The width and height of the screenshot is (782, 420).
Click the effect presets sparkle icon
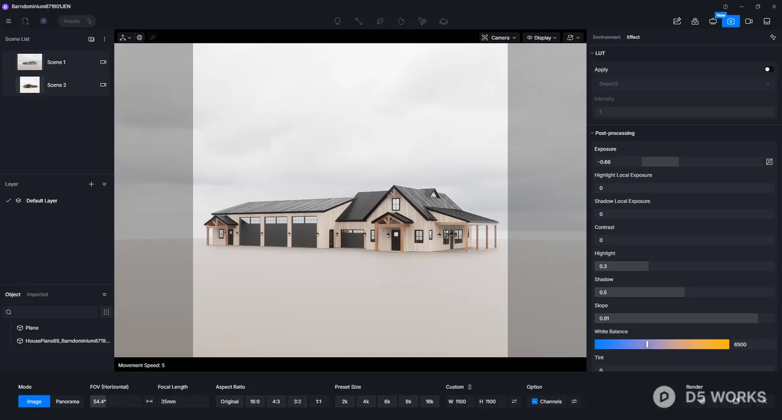(773, 37)
